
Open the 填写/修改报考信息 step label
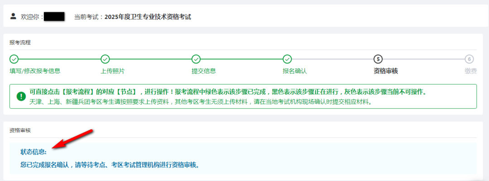[35, 71]
